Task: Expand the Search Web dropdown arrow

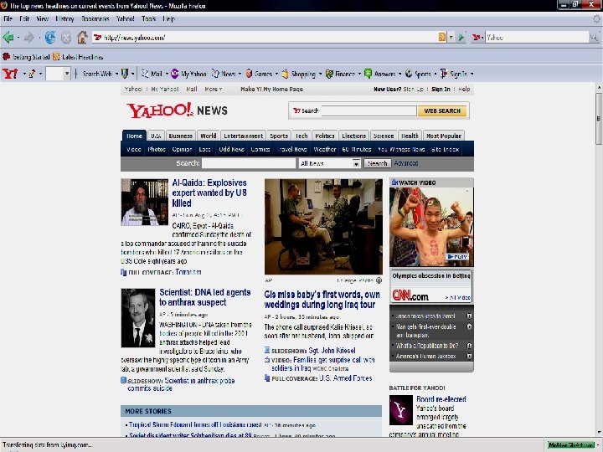Action: (x=116, y=74)
